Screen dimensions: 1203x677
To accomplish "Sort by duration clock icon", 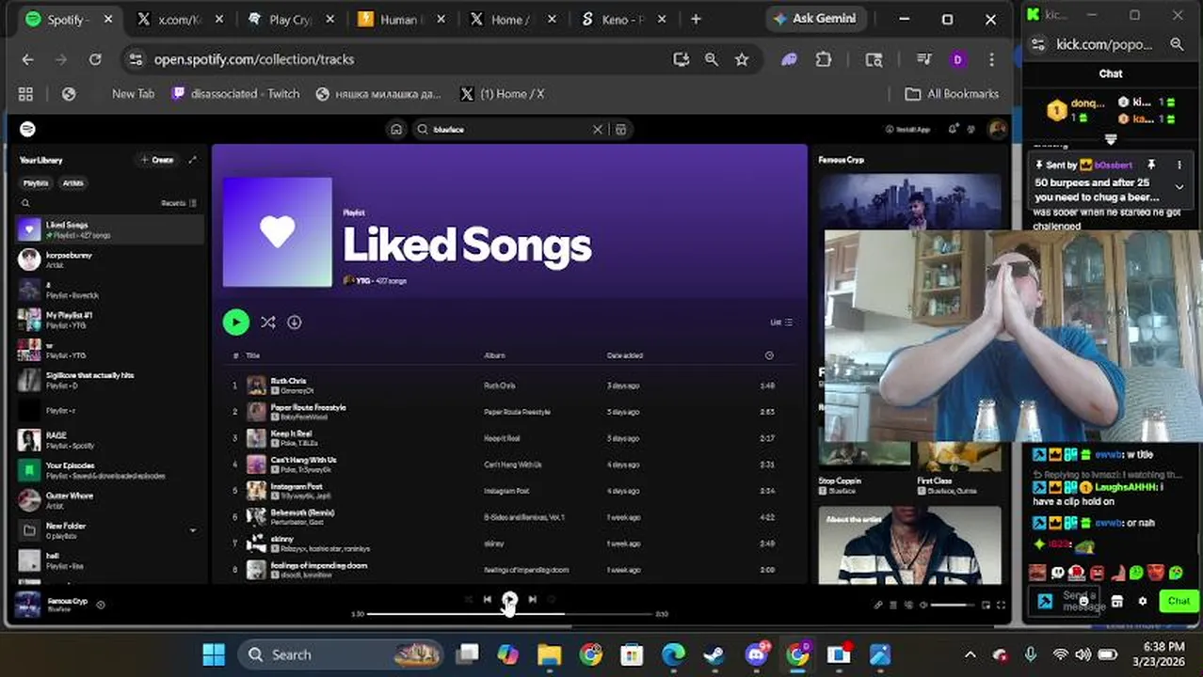I will click(x=769, y=355).
